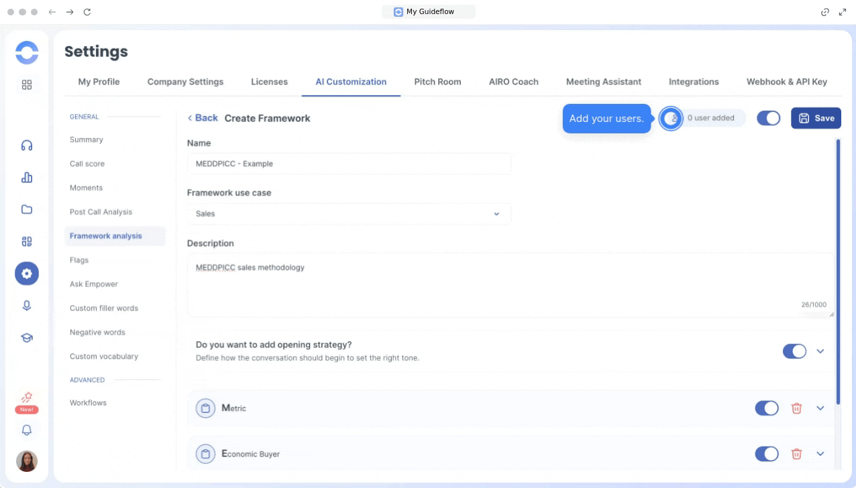Disable the opening strategy toggle
Screen dimensions: 856x488
794,351
